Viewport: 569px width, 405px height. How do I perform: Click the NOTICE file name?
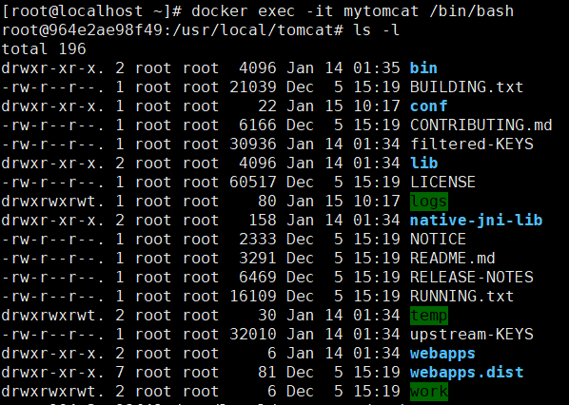click(438, 240)
